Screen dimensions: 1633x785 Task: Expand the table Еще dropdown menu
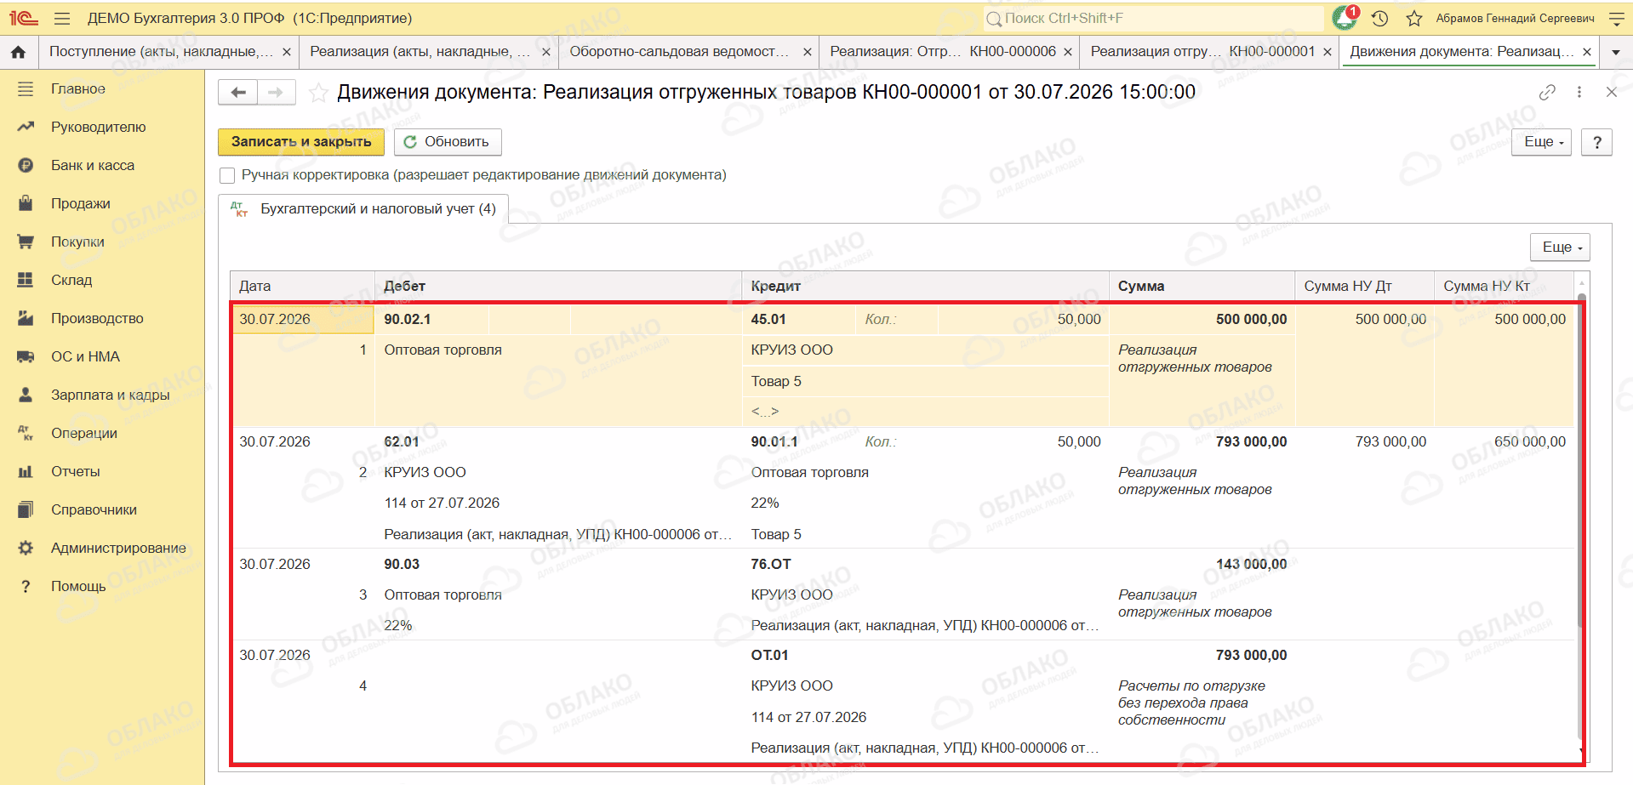point(1560,247)
